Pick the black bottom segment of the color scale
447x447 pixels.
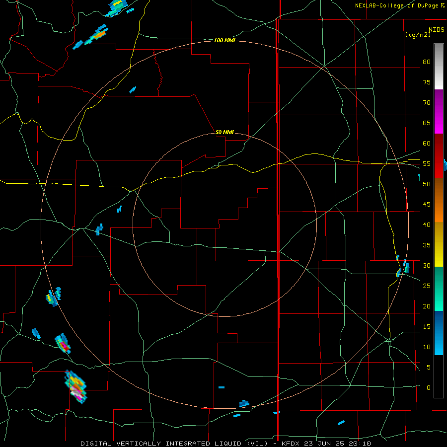(x=439, y=376)
